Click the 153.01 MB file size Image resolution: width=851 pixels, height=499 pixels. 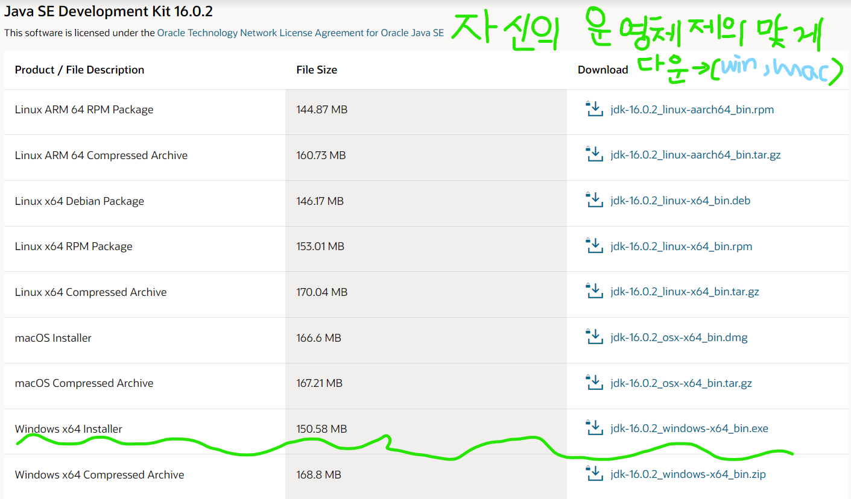320,246
